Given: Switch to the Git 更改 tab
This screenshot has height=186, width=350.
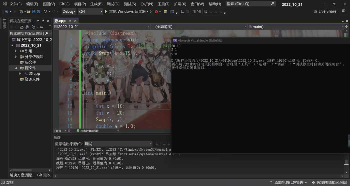Looking at the screenshot, I should [44, 175].
